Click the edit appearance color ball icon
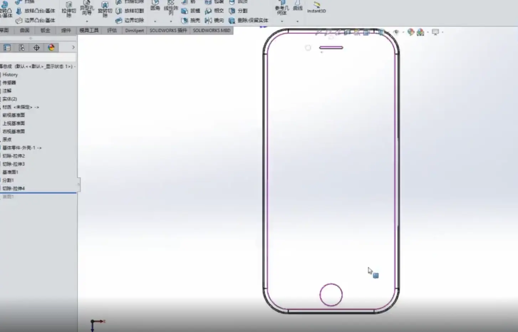This screenshot has height=332, width=518. click(411, 32)
